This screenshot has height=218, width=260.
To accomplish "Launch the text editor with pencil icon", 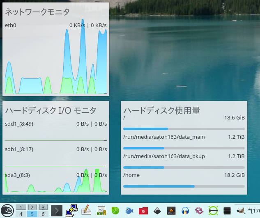I will tap(86, 211).
